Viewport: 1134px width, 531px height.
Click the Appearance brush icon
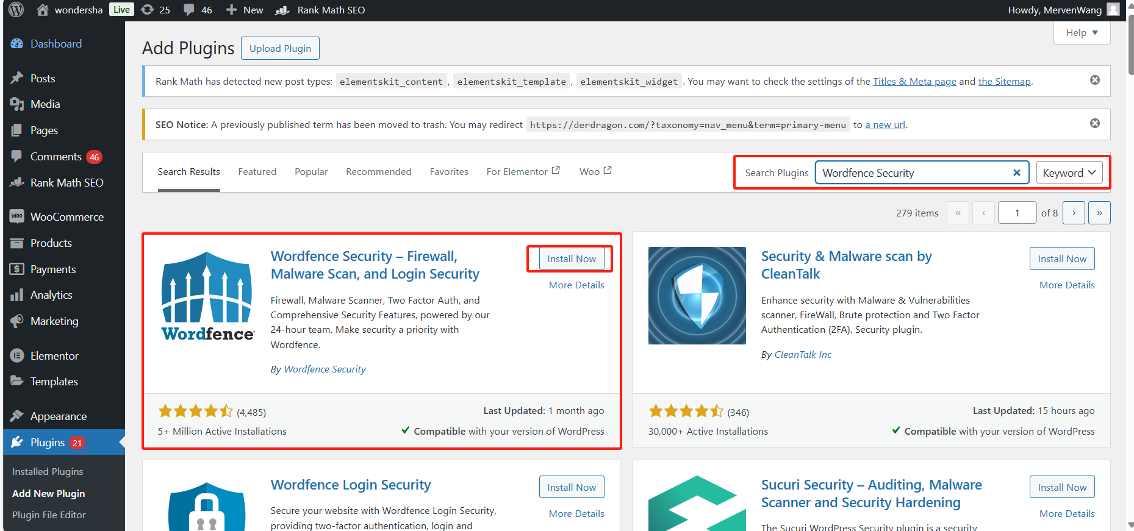17,416
